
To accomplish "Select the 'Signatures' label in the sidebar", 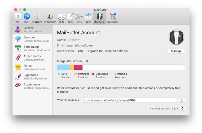I will coord(31,75).
